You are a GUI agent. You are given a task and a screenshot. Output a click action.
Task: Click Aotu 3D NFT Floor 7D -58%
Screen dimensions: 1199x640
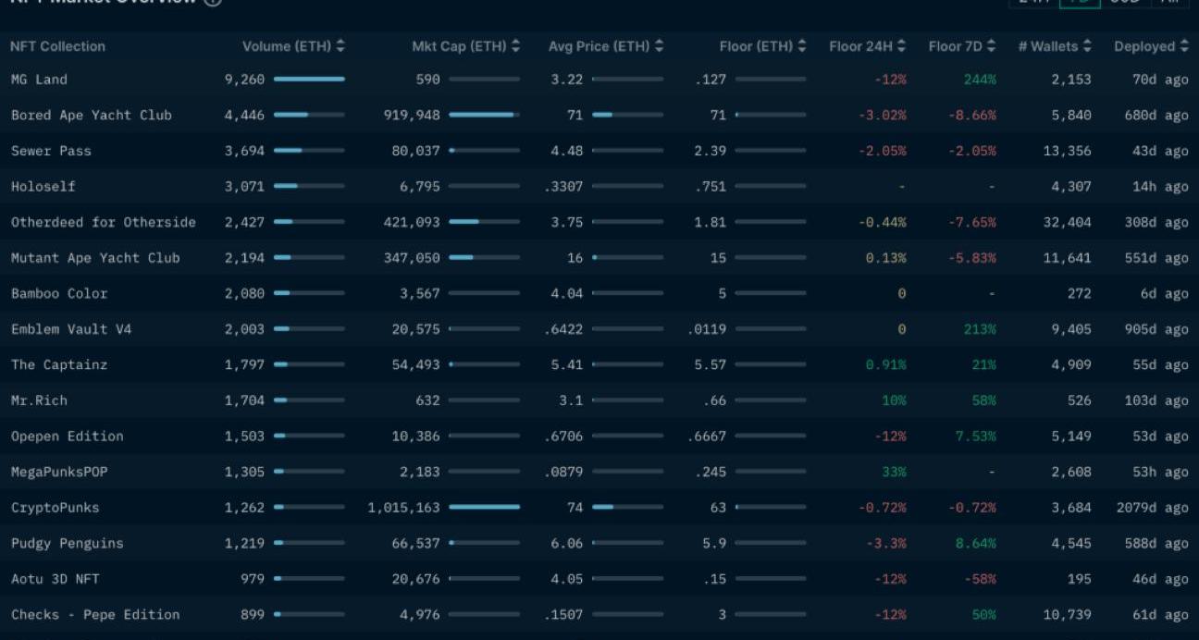(x=980, y=579)
